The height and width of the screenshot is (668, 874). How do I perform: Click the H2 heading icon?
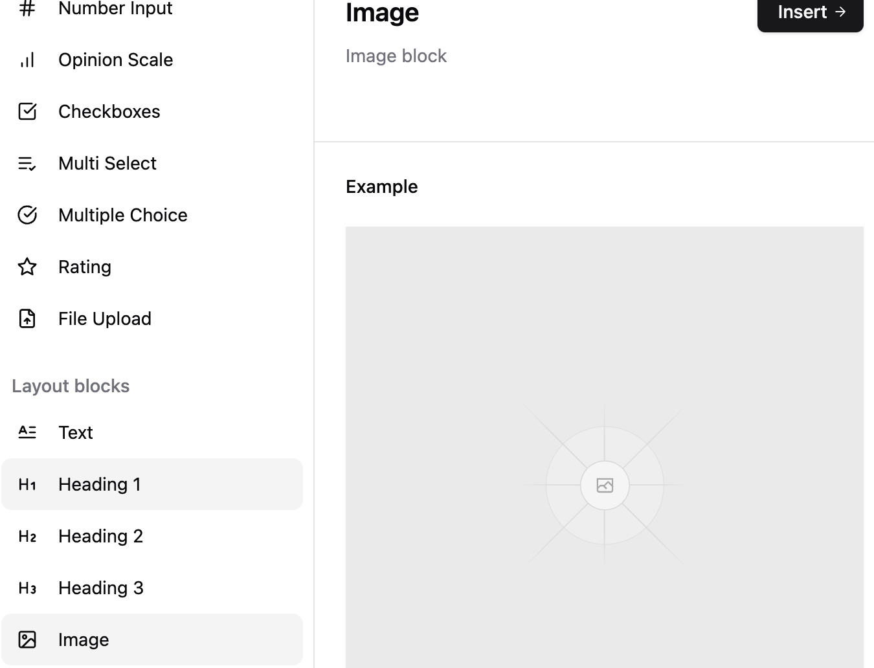point(27,536)
